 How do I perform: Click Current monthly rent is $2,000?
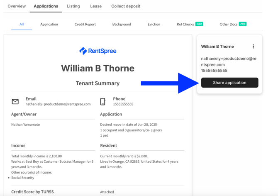(x=124, y=156)
